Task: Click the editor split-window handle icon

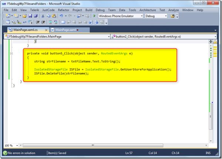Action: pyautogui.click(x=211, y=41)
